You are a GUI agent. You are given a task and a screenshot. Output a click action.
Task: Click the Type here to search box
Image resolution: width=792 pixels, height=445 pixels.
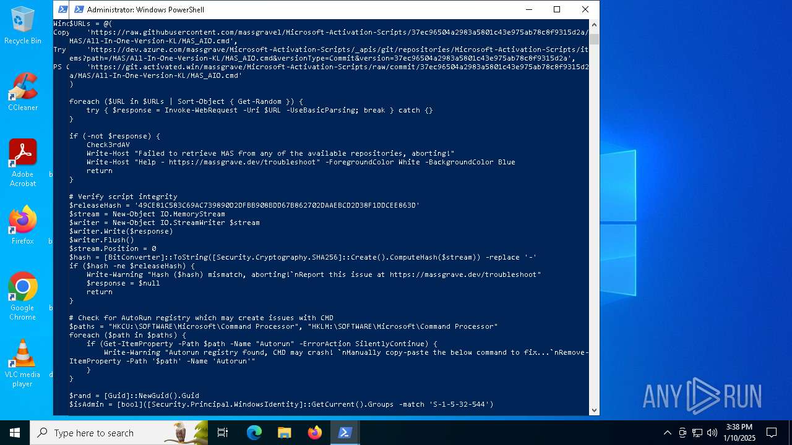[119, 433]
